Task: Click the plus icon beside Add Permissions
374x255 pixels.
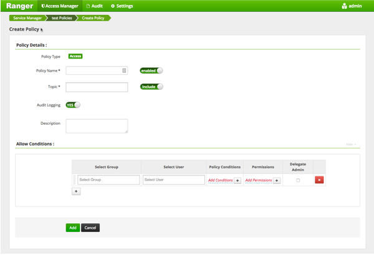Action: (x=277, y=180)
